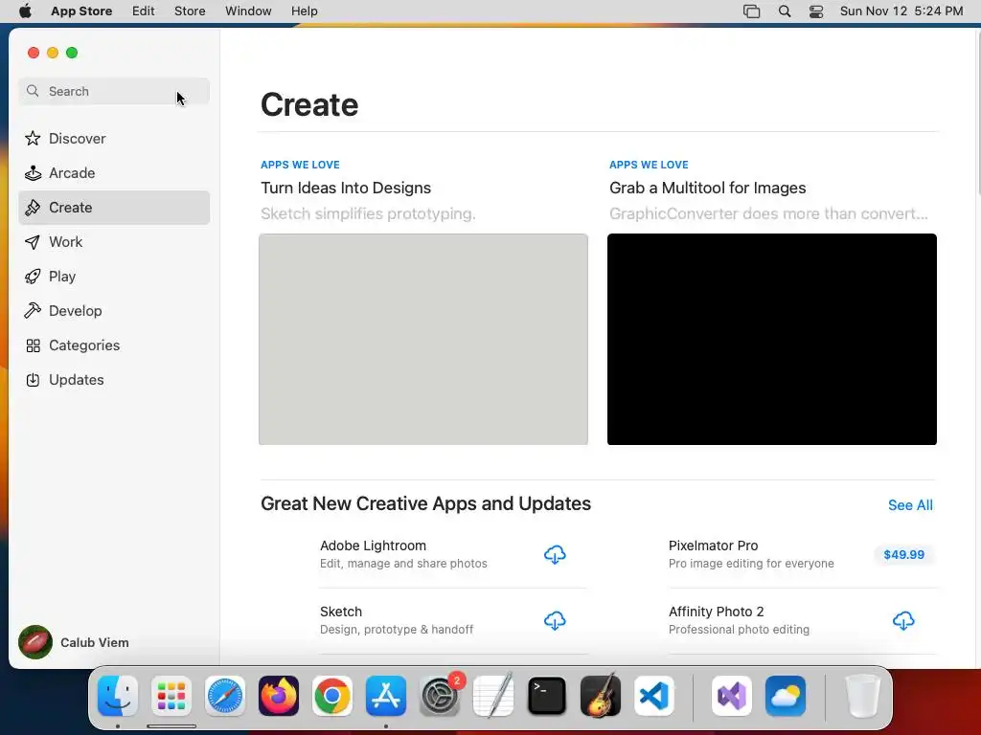Download Adobe Lightroom via cloud icon
Viewport: 981px width, 735px height.
click(x=555, y=554)
